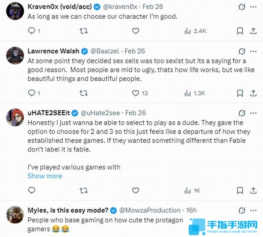
Task: Bookmark uHATE2SEEit's tweet
Action: pyautogui.click(x=240, y=191)
